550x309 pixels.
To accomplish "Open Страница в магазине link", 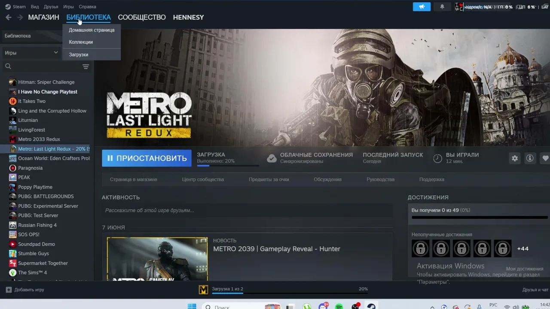I will pos(133,179).
